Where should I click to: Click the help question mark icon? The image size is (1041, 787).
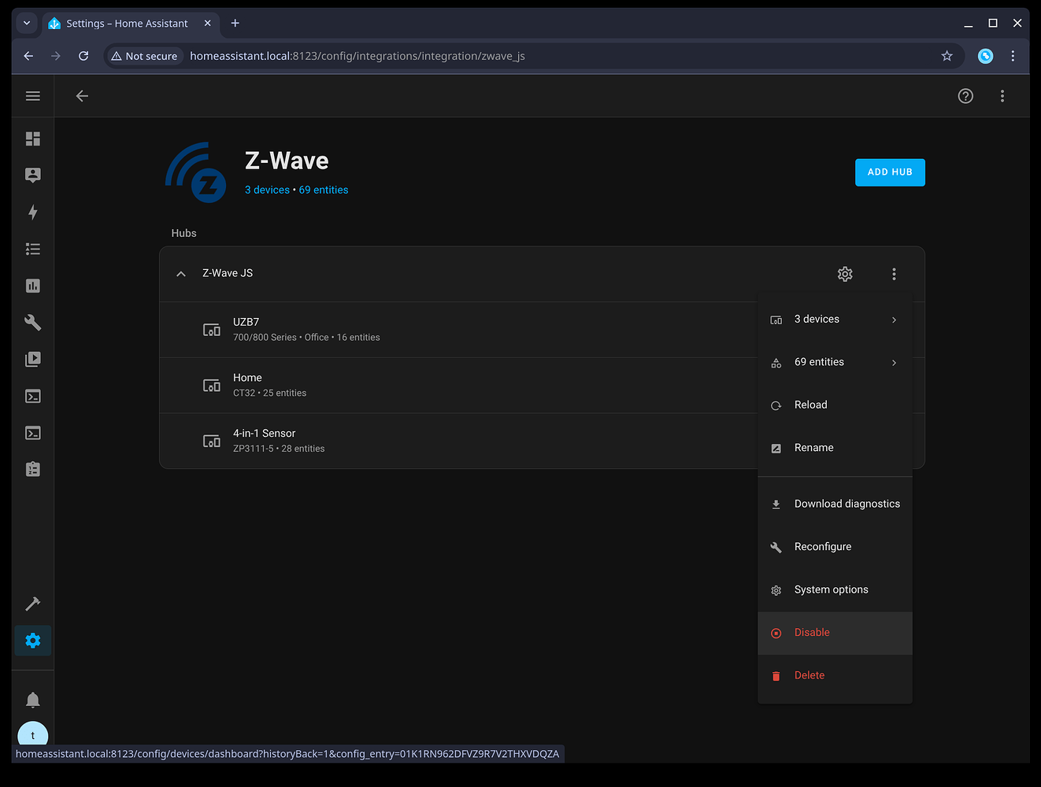pos(965,95)
